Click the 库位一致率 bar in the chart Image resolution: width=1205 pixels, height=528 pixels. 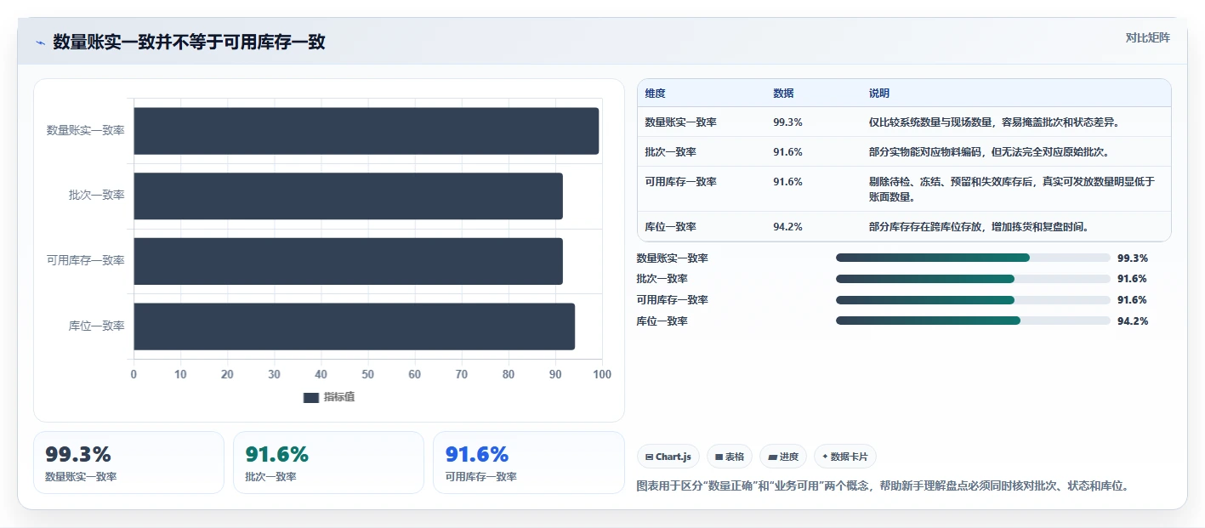point(354,326)
